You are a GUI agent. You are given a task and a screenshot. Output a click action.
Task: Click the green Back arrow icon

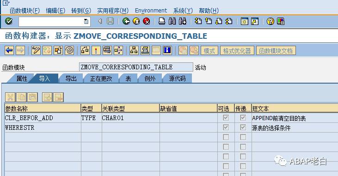(x=126, y=21)
